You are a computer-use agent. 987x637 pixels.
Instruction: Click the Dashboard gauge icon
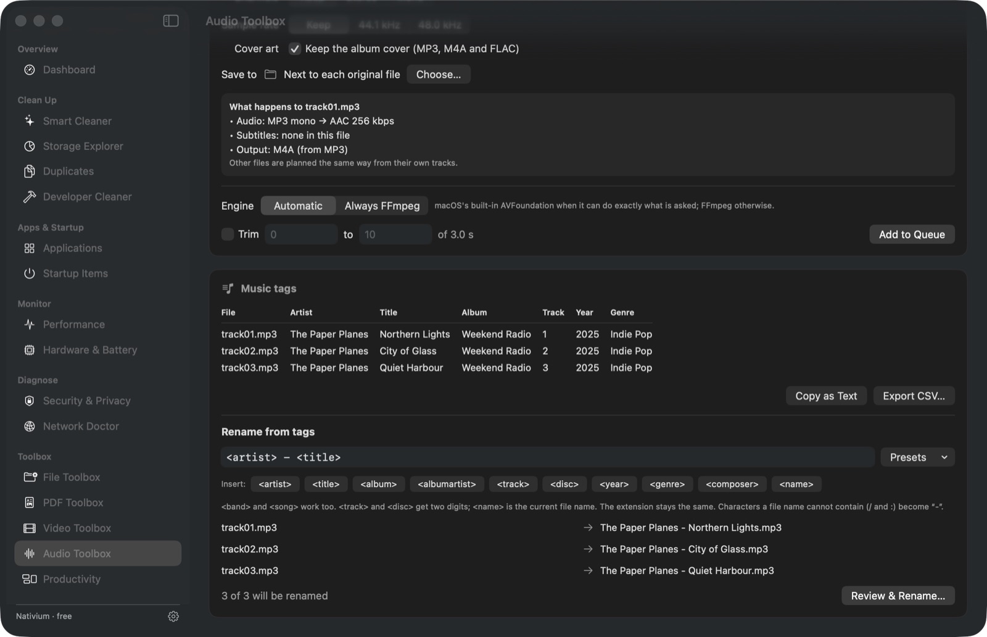(30, 70)
